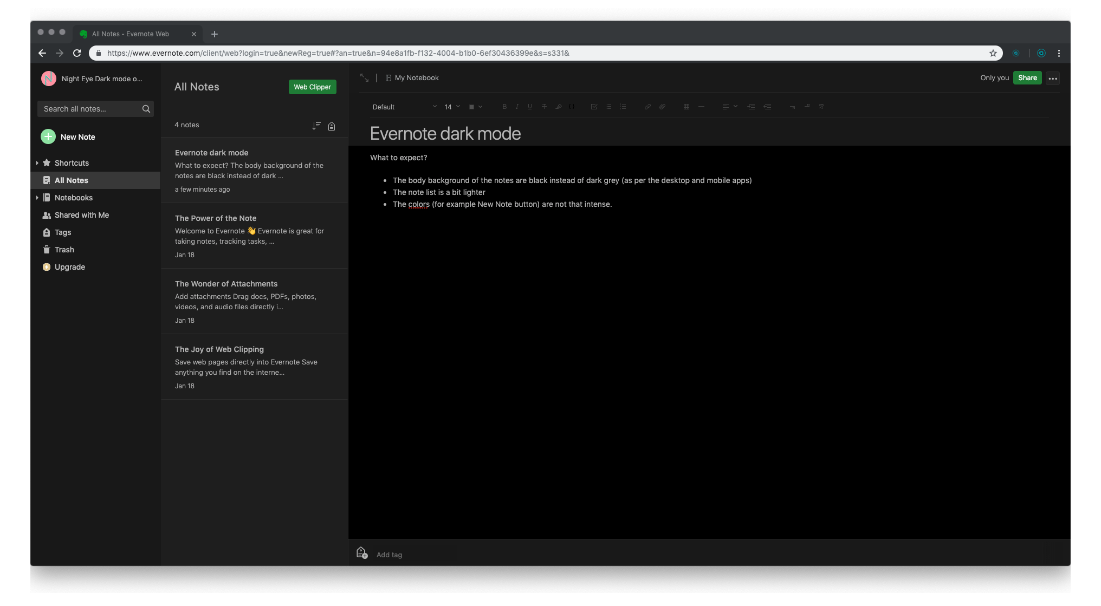Select the All Notes - Evernote Web tab
Image resolution: width=1101 pixels, height=606 pixels.
click(138, 34)
